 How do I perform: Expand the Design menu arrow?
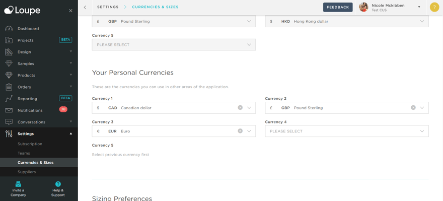click(x=71, y=51)
